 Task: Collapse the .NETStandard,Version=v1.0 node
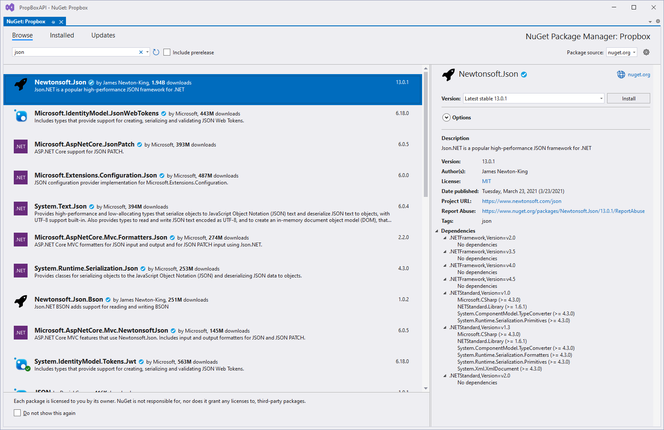click(x=445, y=293)
